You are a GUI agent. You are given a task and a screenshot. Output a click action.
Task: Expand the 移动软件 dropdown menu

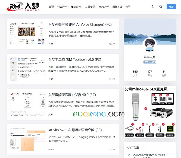click(77, 7)
